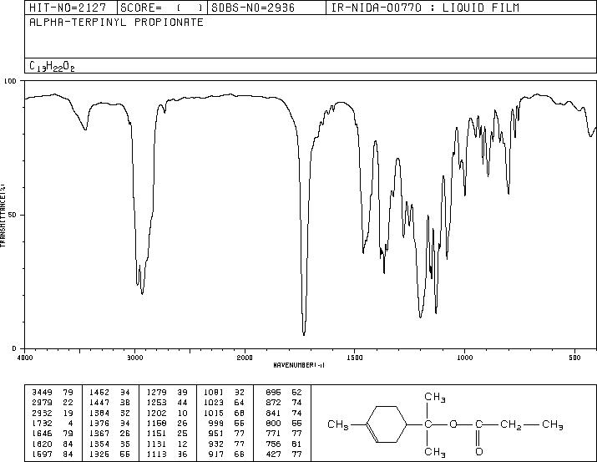Click the CH3 attached to the ring's left side
The height and width of the screenshot is (462, 597).
coord(337,425)
